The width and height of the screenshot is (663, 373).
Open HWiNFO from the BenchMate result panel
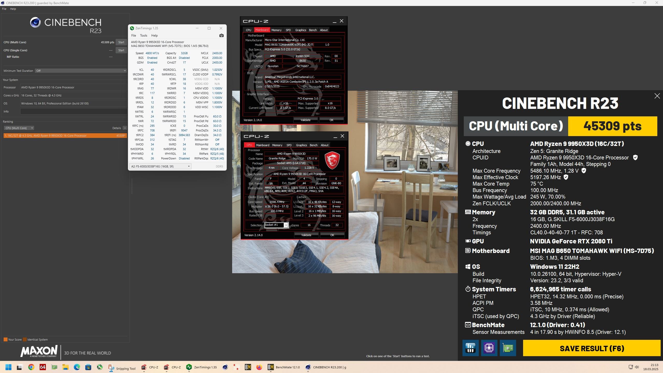point(470,348)
